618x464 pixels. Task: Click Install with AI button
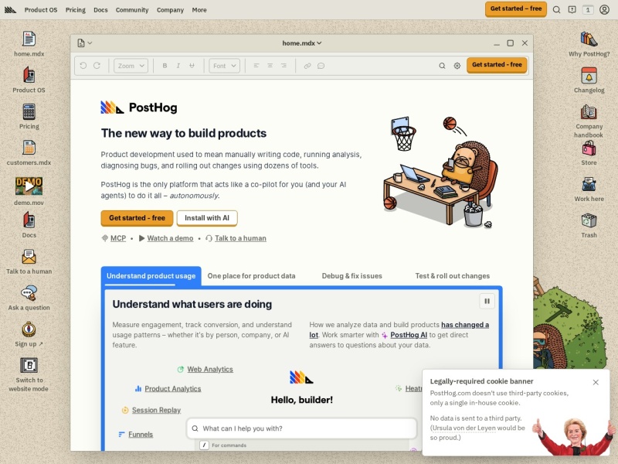pyautogui.click(x=207, y=218)
